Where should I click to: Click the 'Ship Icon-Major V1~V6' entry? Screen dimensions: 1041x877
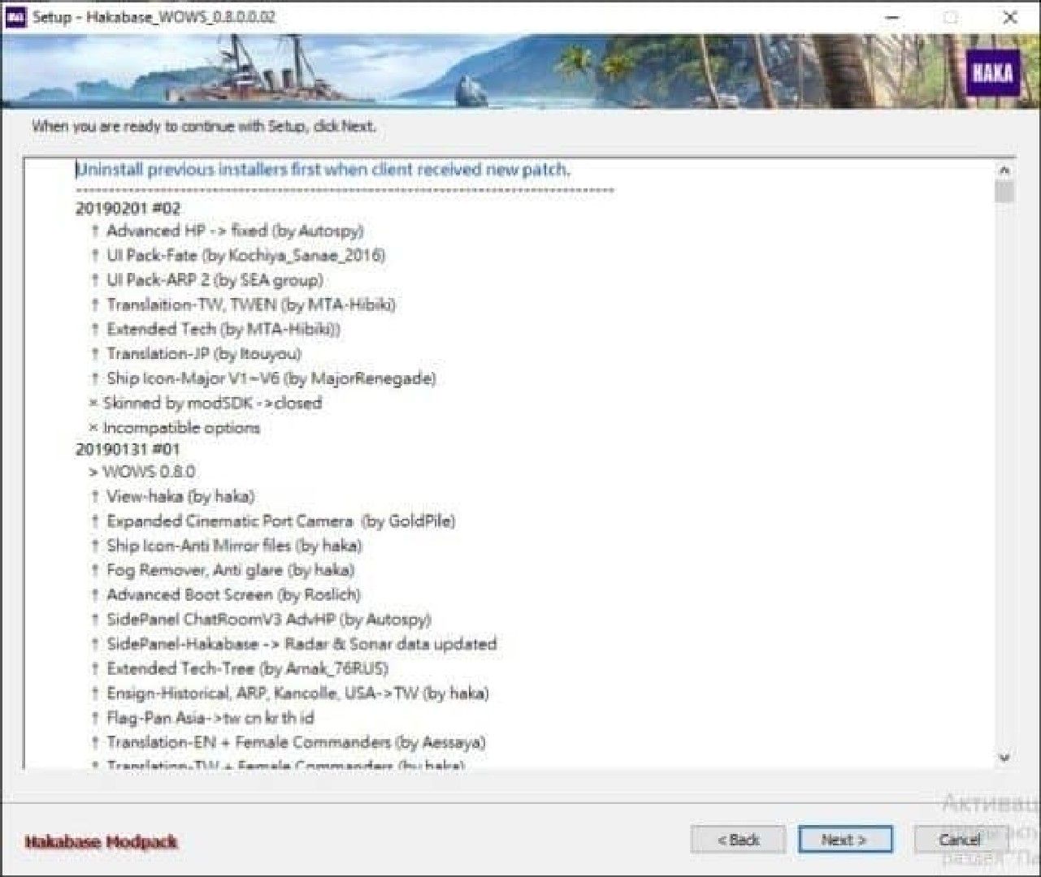coord(263,378)
